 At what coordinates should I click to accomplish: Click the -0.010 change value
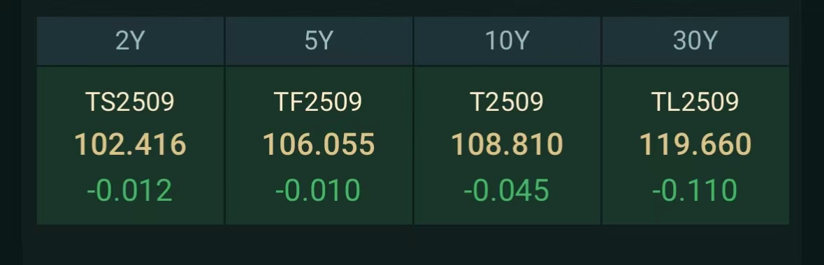pos(318,190)
